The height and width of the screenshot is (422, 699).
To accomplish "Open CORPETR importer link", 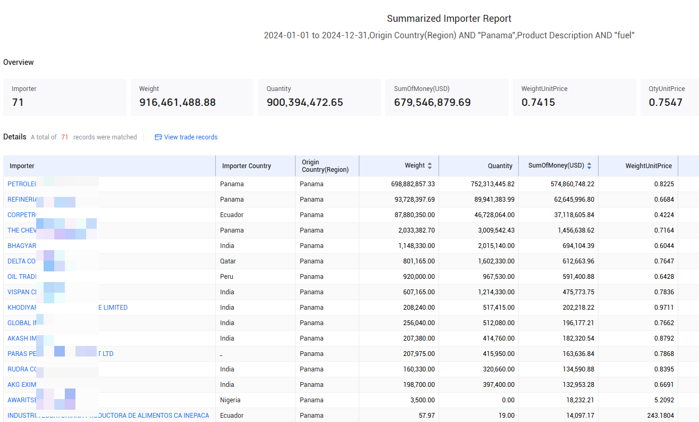I will coord(22,215).
